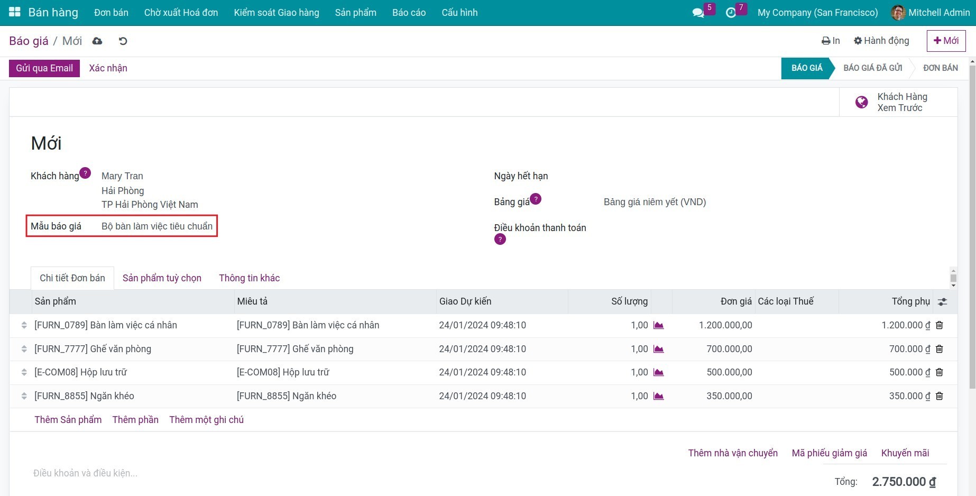976x496 pixels.
Task: Open the Mẫu báo giá dropdown field
Action: click(157, 226)
